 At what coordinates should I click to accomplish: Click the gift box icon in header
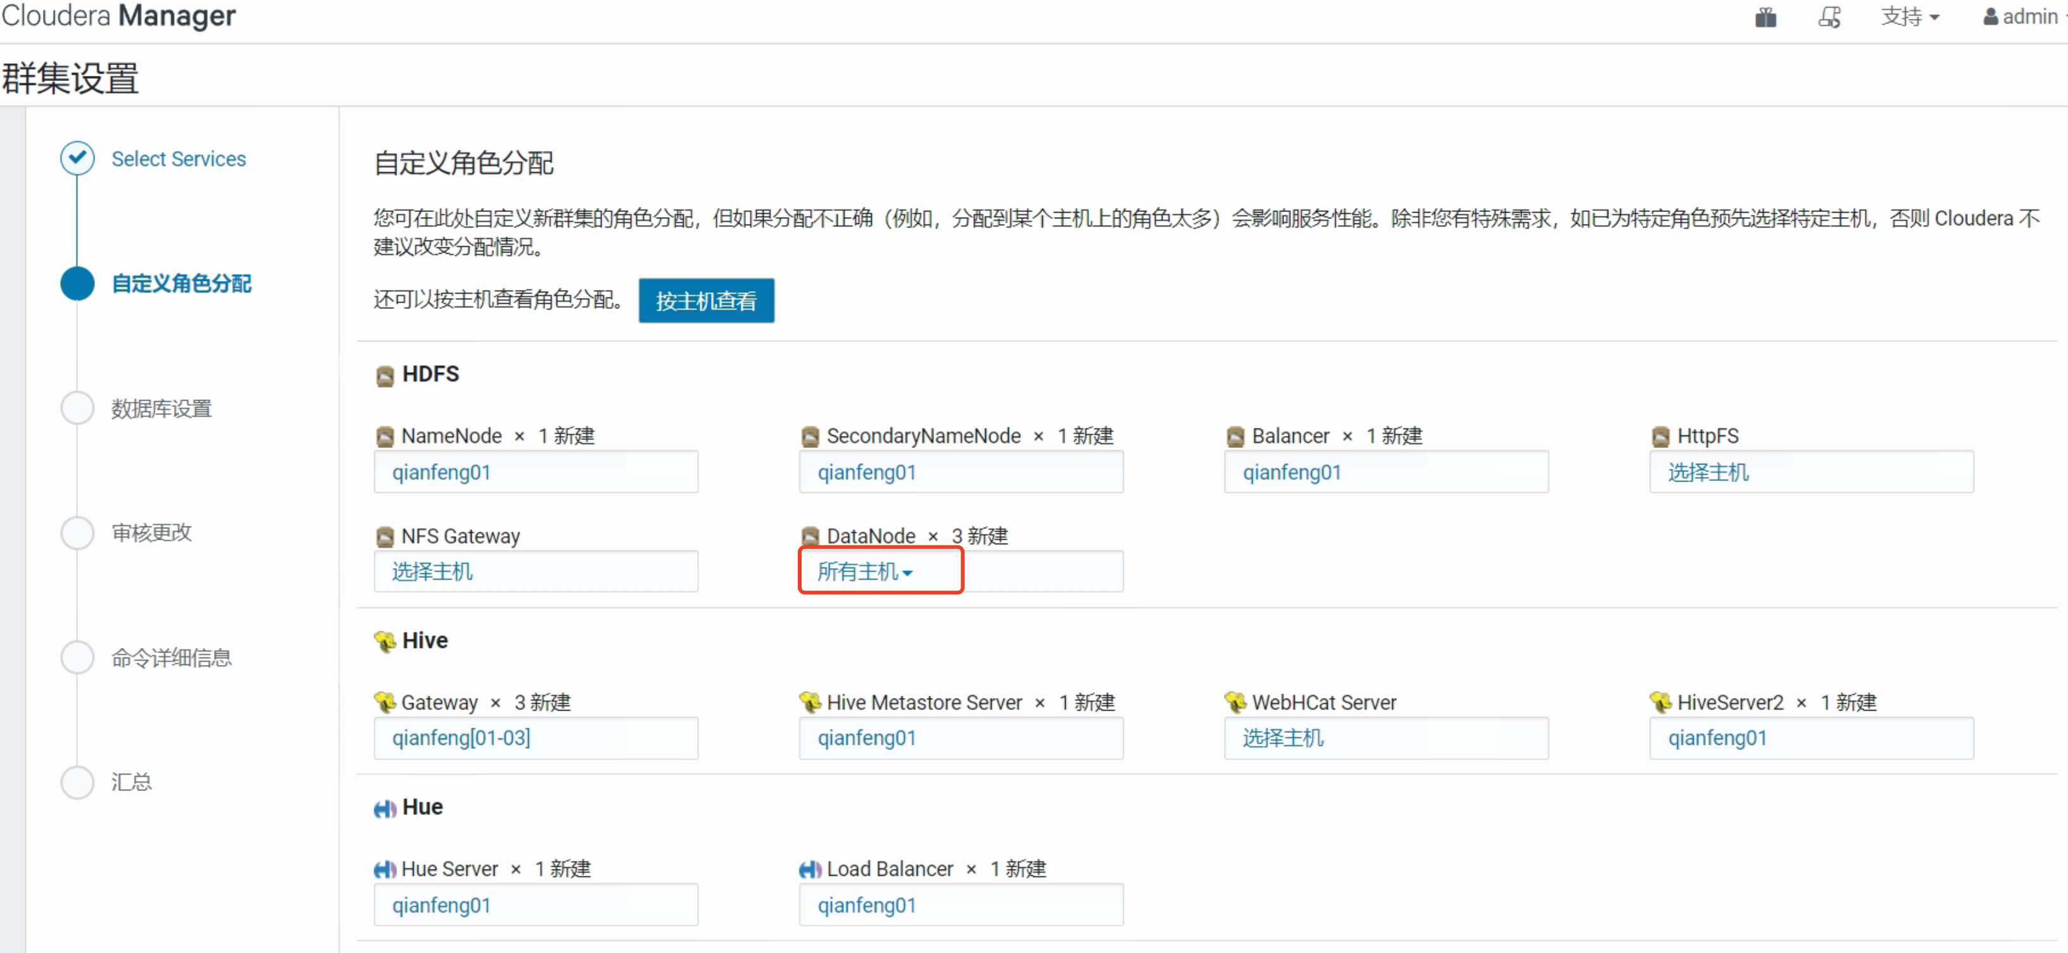[x=1765, y=17]
